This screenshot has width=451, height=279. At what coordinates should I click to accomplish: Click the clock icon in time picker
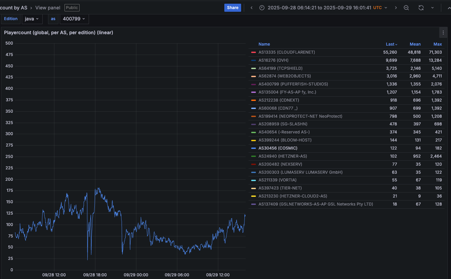[x=262, y=8]
